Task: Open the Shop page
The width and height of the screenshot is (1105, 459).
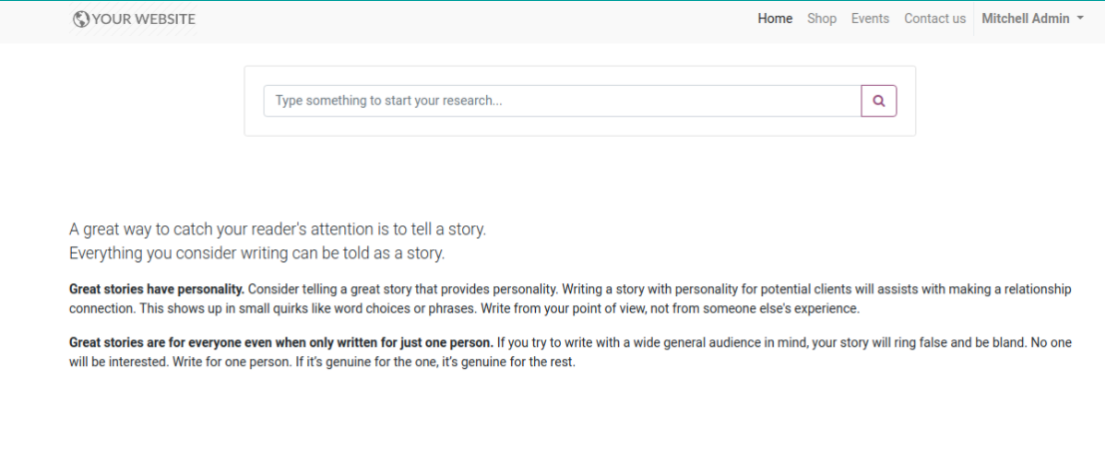Action: [822, 19]
